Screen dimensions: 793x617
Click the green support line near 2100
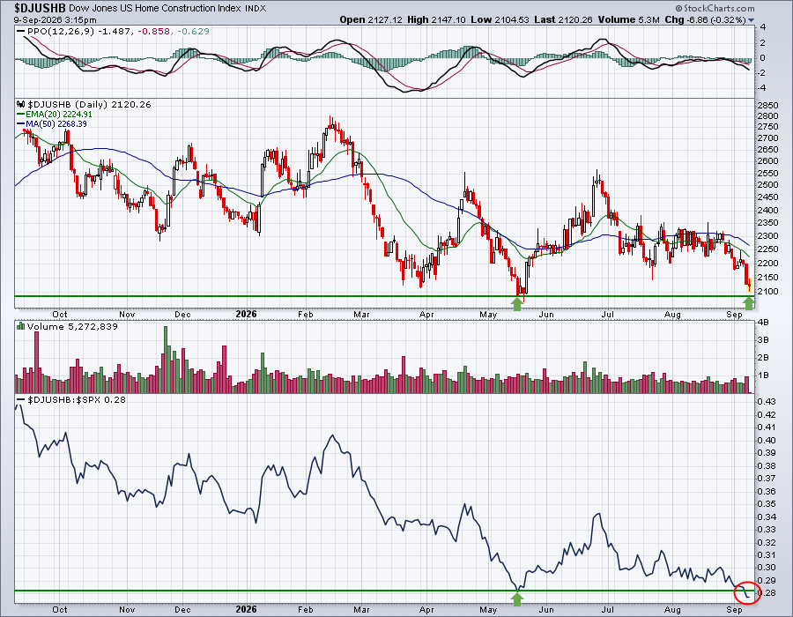384,296
